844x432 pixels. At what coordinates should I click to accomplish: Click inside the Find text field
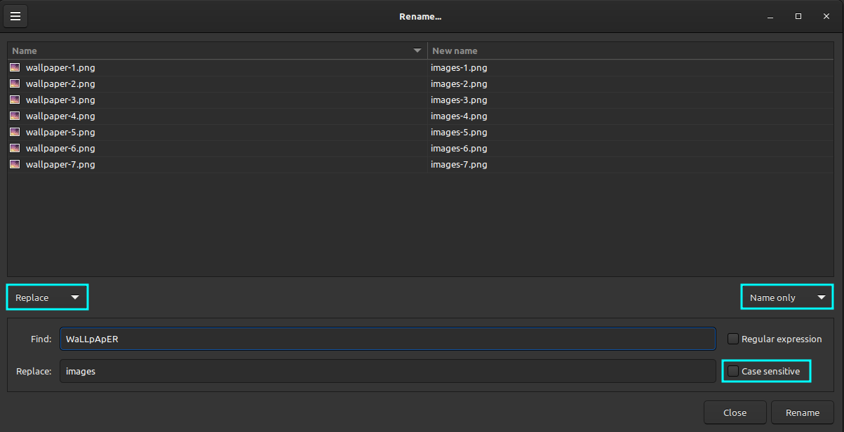(388, 339)
